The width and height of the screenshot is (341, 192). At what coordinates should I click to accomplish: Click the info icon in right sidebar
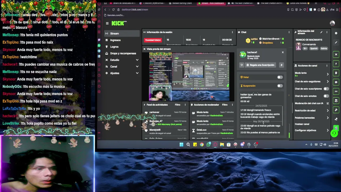point(336,33)
